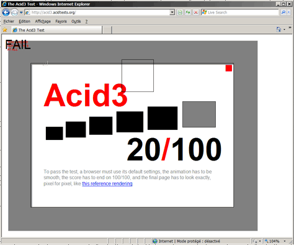
Task: Click the Acid3 red heading text
Action: click(86, 95)
